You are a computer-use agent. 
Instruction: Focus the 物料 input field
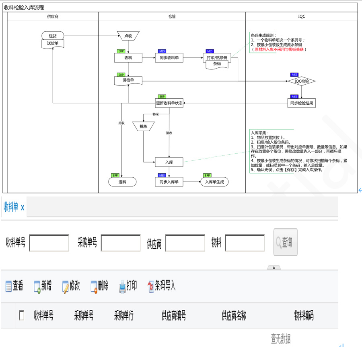coord(245,243)
